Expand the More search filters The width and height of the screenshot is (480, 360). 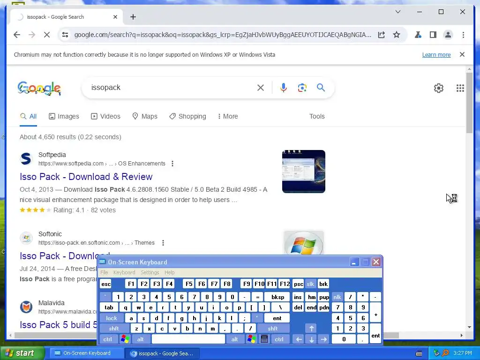click(227, 116)
